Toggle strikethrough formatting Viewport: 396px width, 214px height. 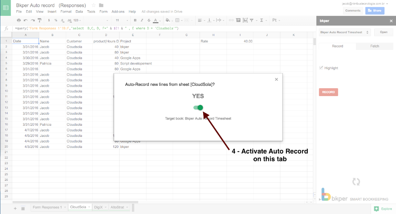(149, 20)
